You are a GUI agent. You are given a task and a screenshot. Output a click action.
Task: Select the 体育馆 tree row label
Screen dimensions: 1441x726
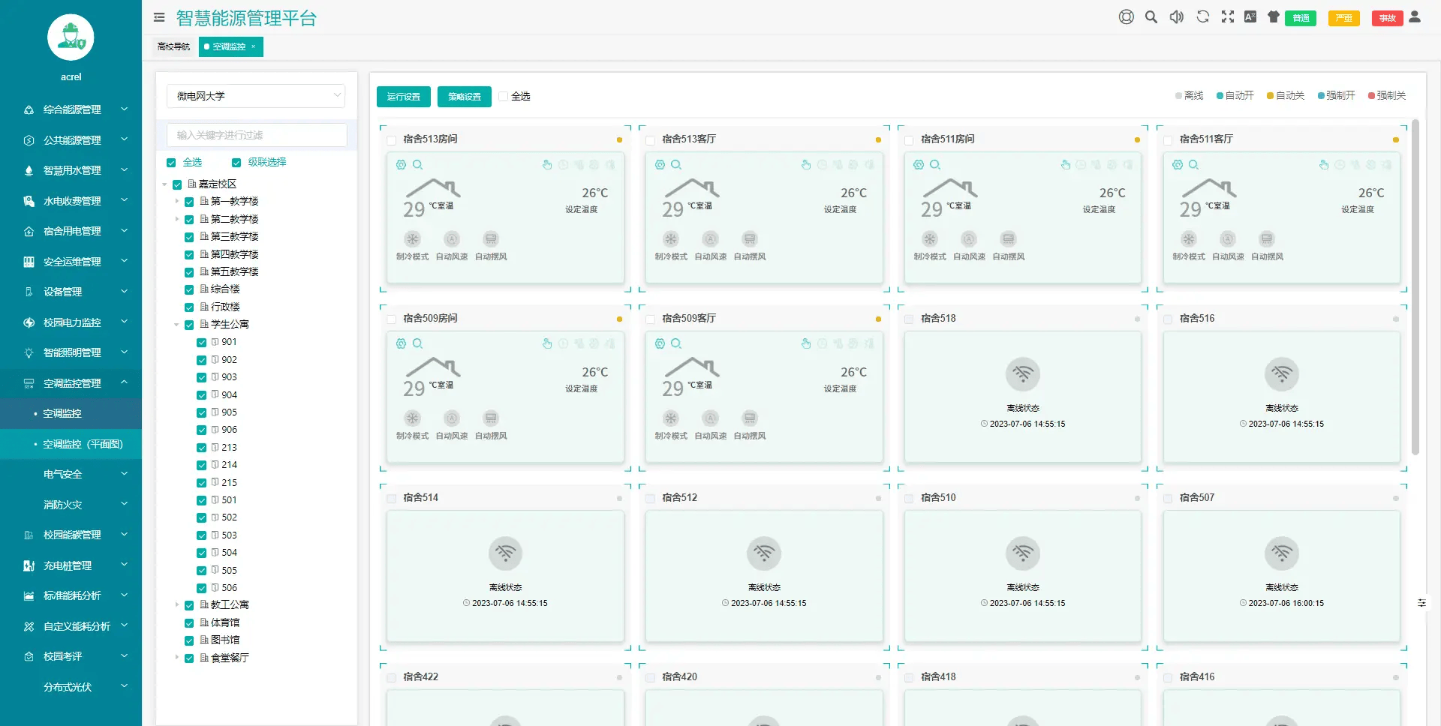(225, 622)
